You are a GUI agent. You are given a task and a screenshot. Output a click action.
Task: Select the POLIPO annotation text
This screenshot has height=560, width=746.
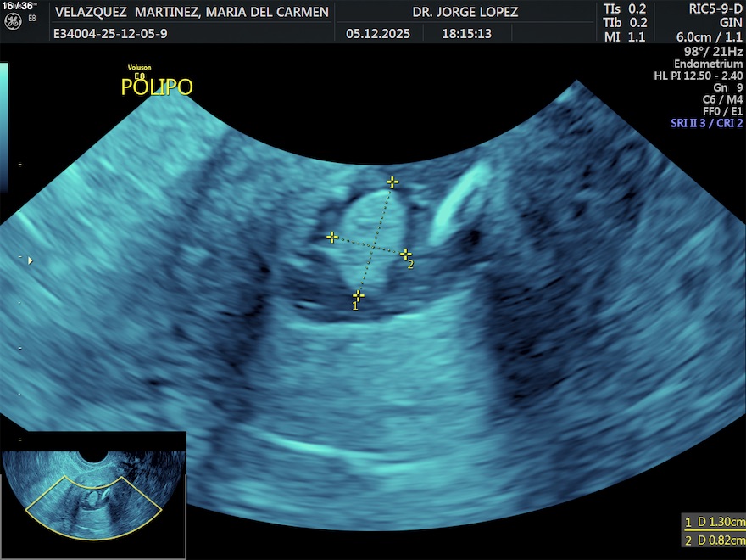pyautogui.click(x=157, y=87)
